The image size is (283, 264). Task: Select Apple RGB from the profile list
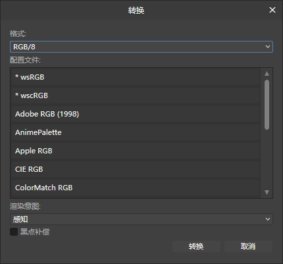click(x=136, y=151)
